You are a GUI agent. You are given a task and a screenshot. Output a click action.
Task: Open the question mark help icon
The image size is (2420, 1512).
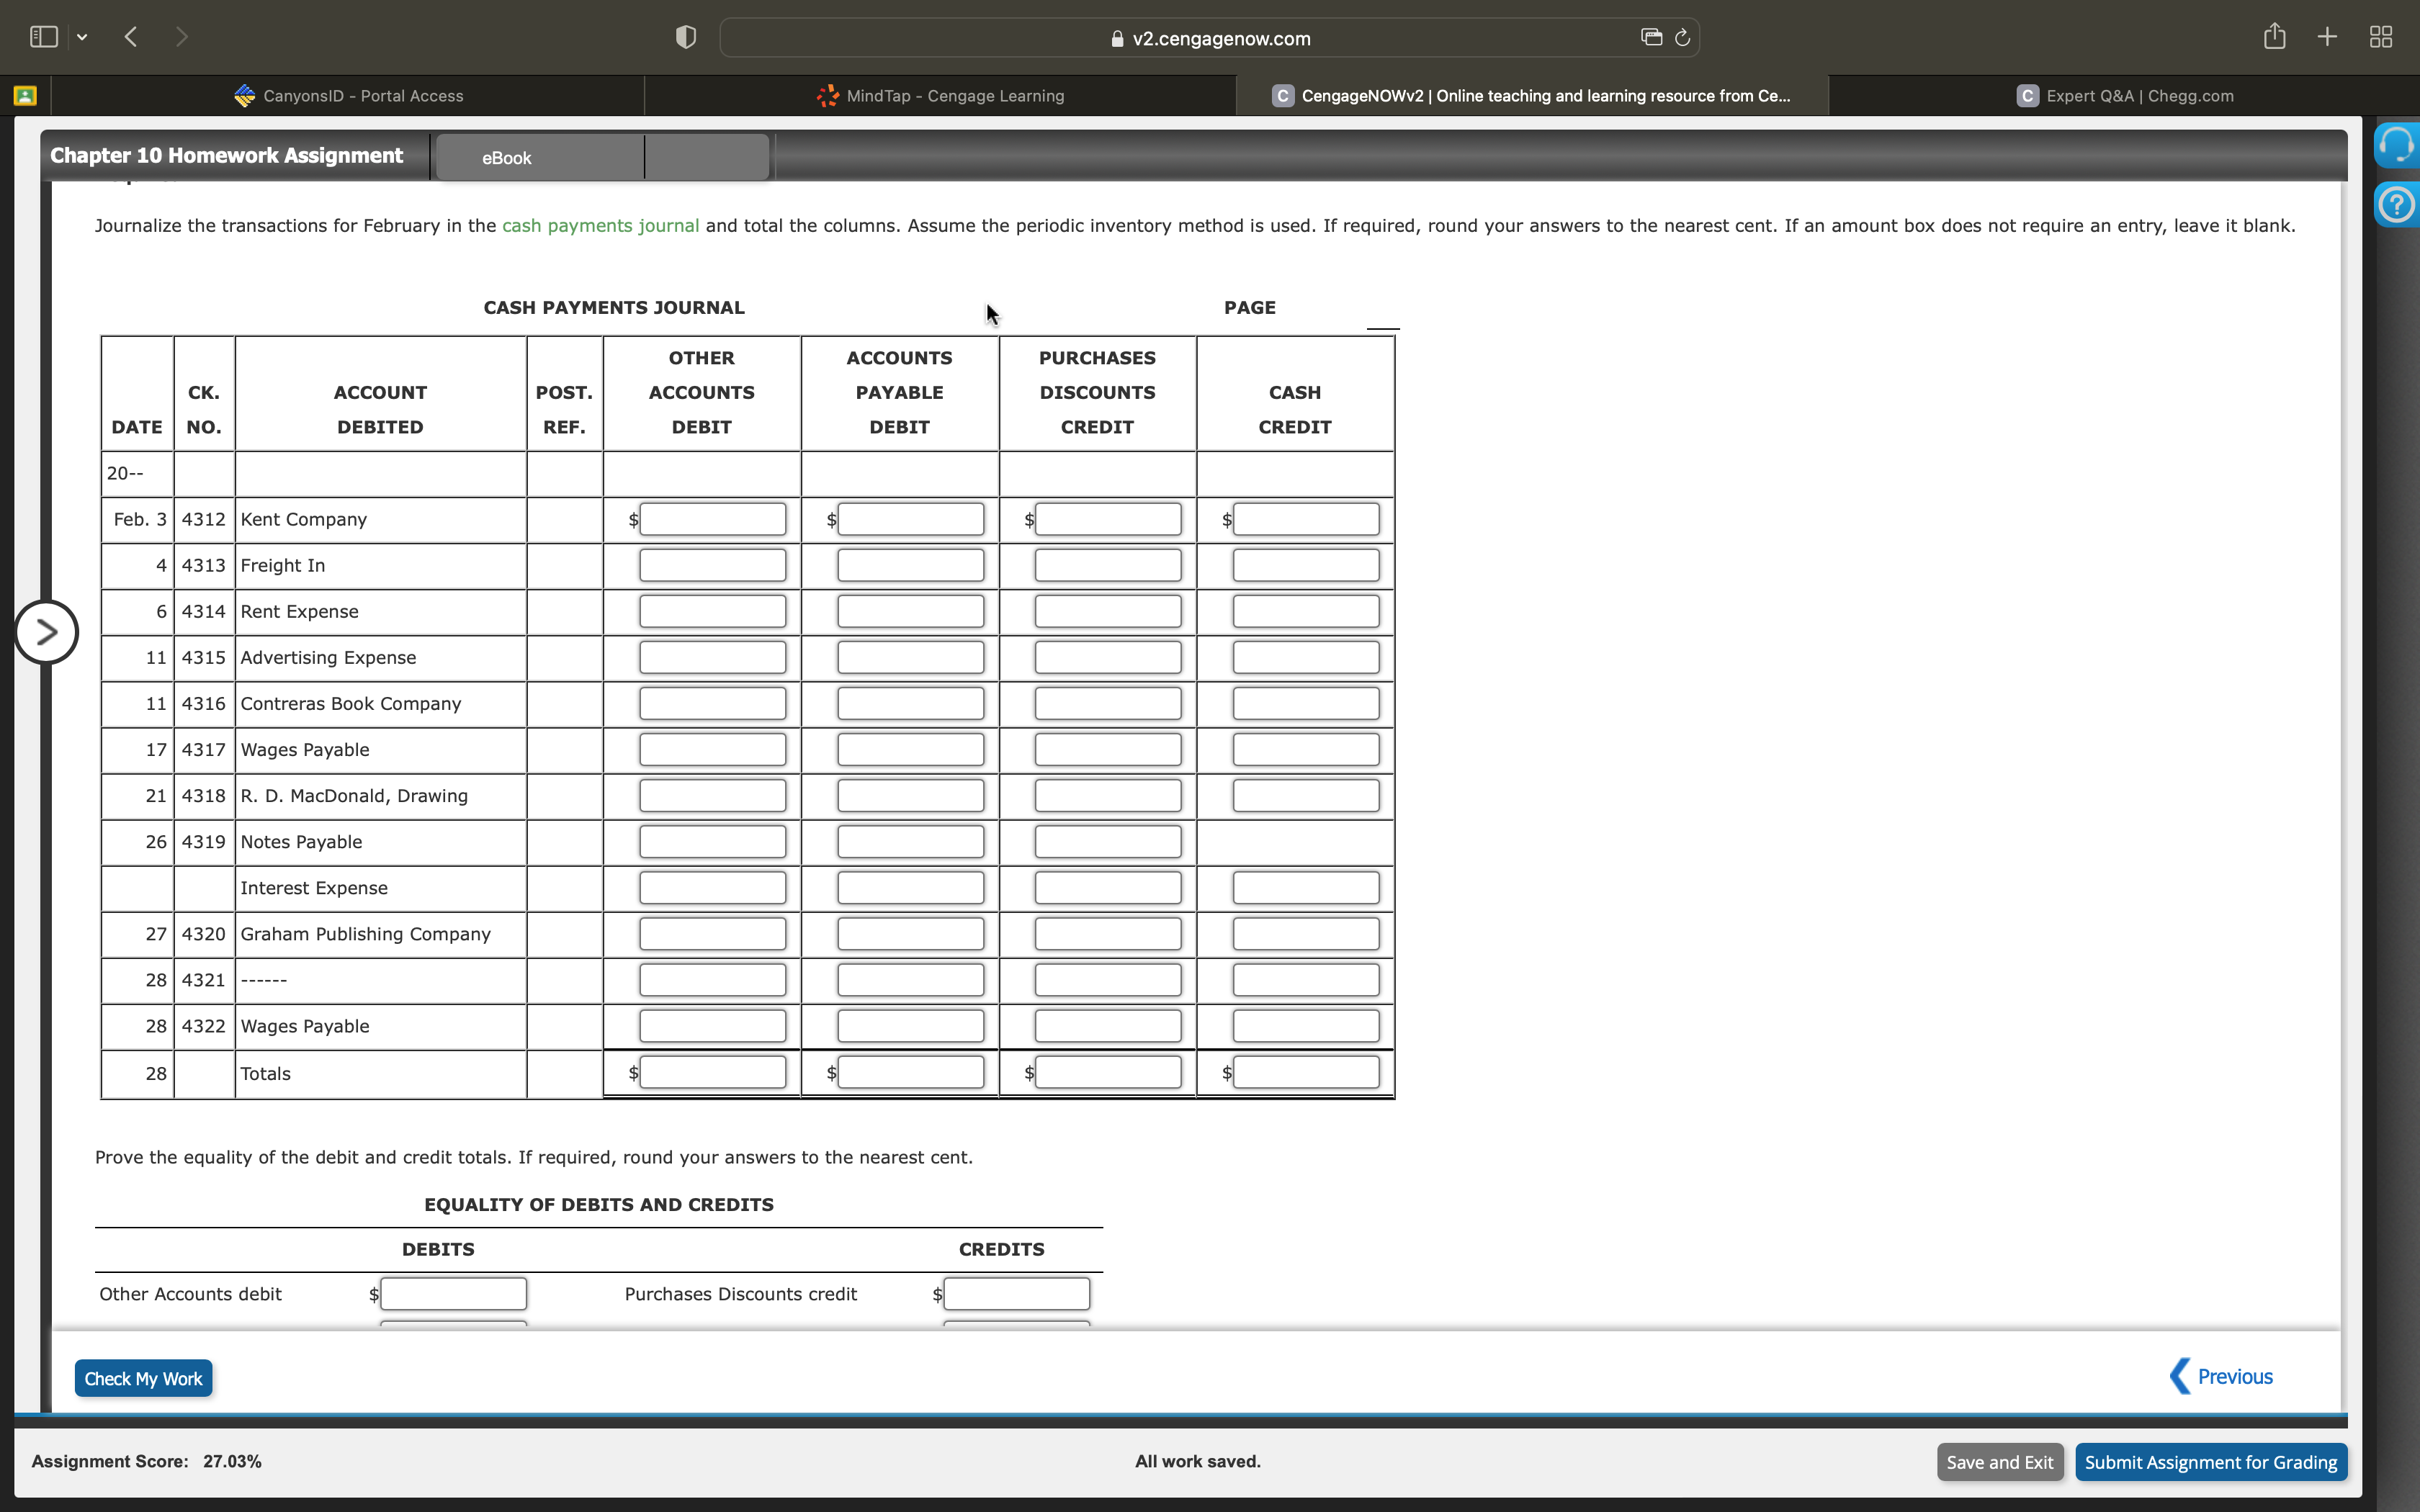point(2397,205)
